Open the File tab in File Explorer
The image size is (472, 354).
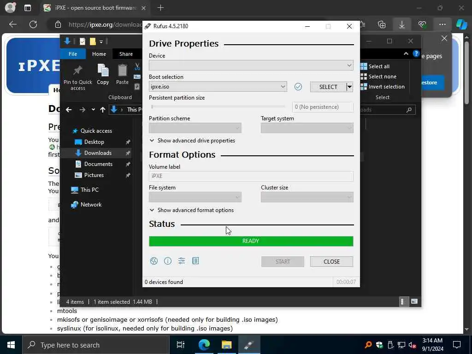click(x=73, y=54)
